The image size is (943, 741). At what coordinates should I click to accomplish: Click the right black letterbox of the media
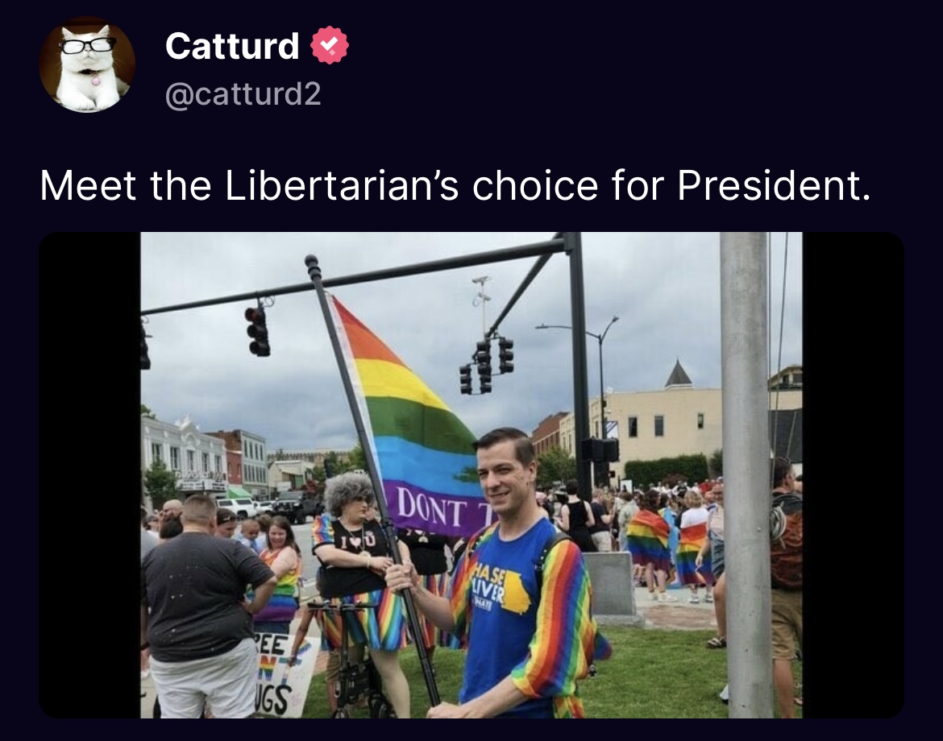click(853, 474)
